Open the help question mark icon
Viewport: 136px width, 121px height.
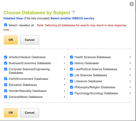pos(74,12)
